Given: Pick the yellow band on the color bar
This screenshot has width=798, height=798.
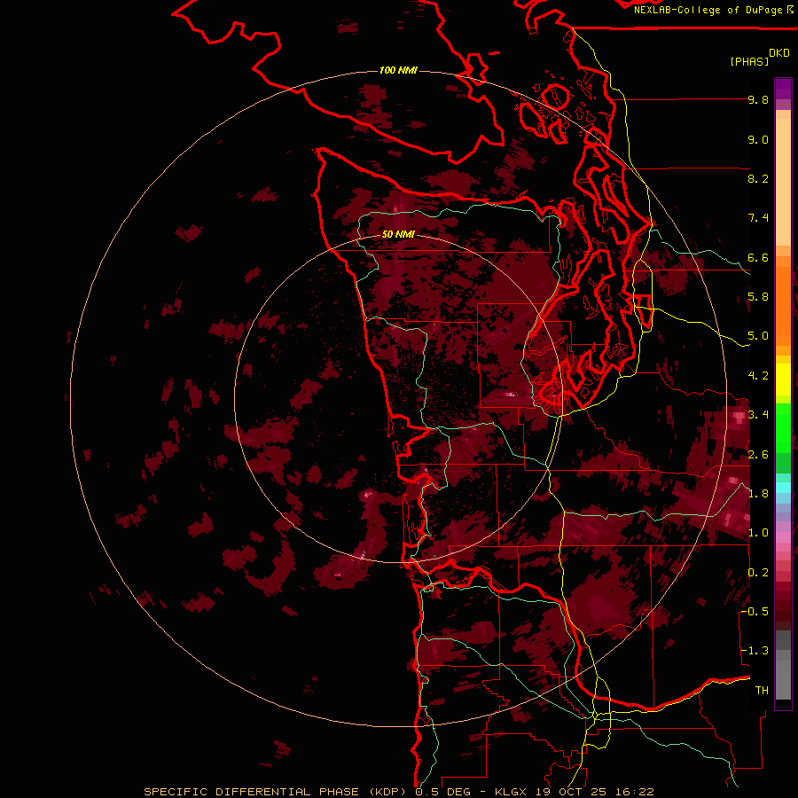Looking at the screenshot, I should pos(783,379).
